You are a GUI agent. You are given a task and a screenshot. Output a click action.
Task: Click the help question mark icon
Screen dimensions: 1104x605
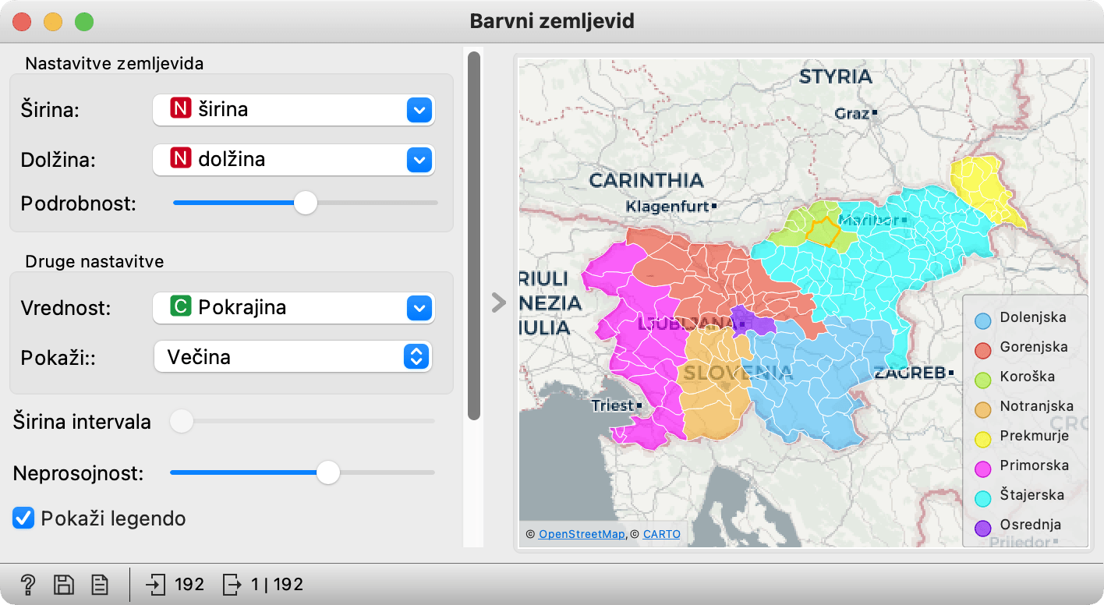27,584
